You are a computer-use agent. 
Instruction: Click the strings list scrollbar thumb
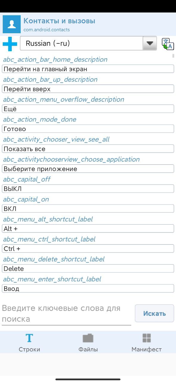[173, 56]
